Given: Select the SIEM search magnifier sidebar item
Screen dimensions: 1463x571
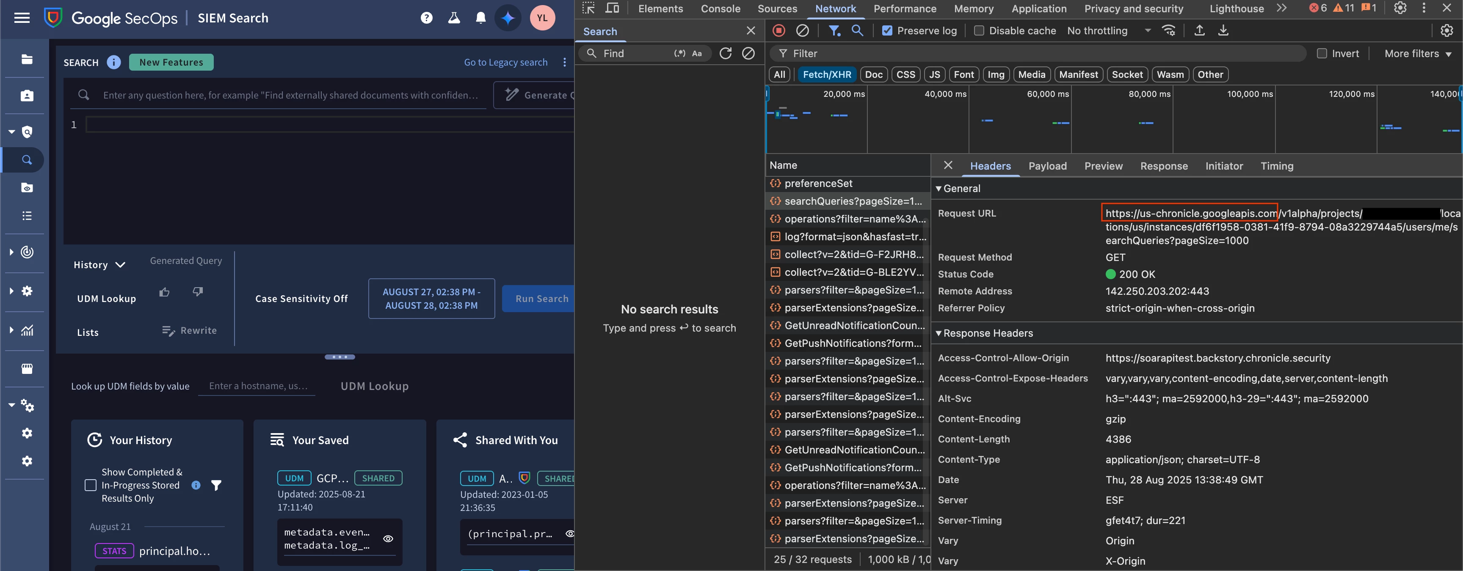Looking at the screenshot, I should tap(27, 159).
